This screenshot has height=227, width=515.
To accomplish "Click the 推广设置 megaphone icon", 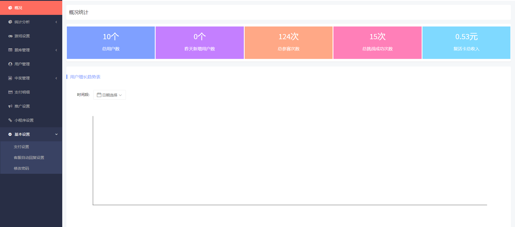I will coord(10,106).
